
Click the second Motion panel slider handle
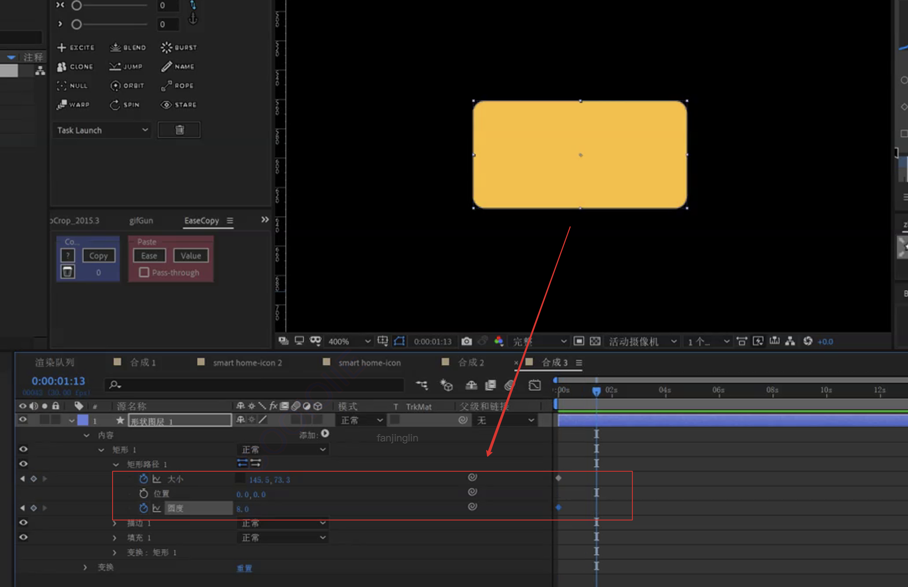pyautogui.click(x=76, y=24)
